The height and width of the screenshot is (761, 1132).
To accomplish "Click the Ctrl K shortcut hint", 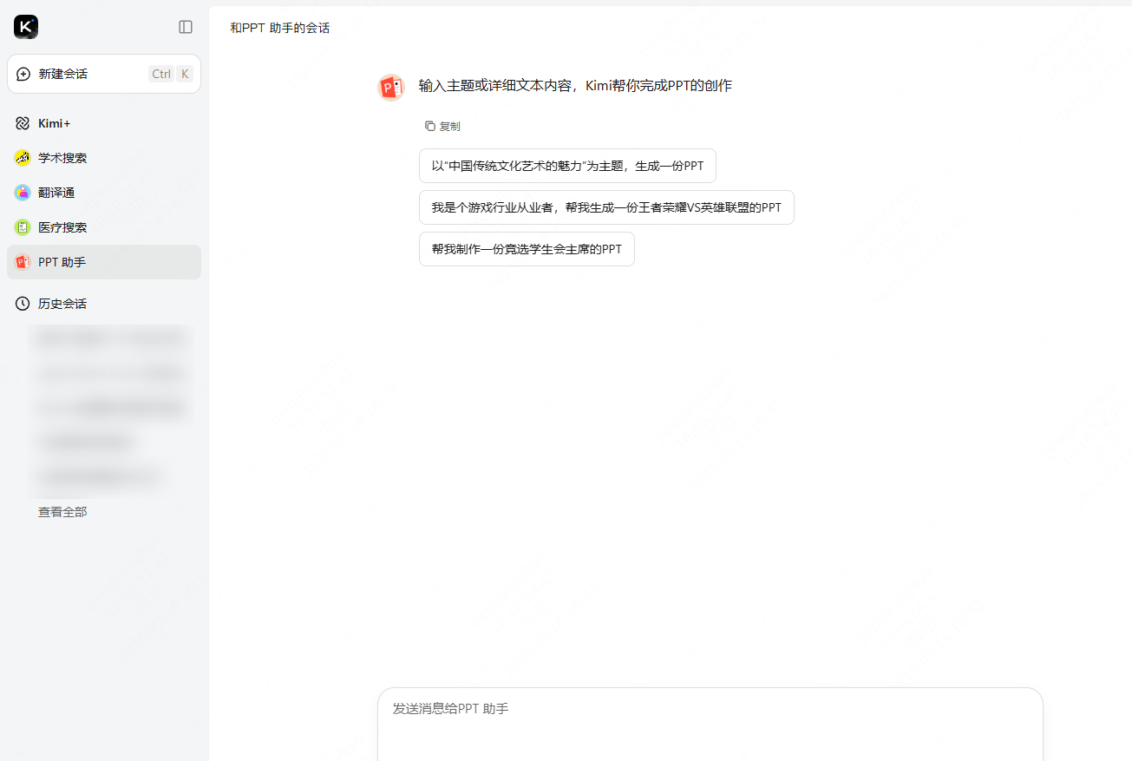I will [171, 74].
